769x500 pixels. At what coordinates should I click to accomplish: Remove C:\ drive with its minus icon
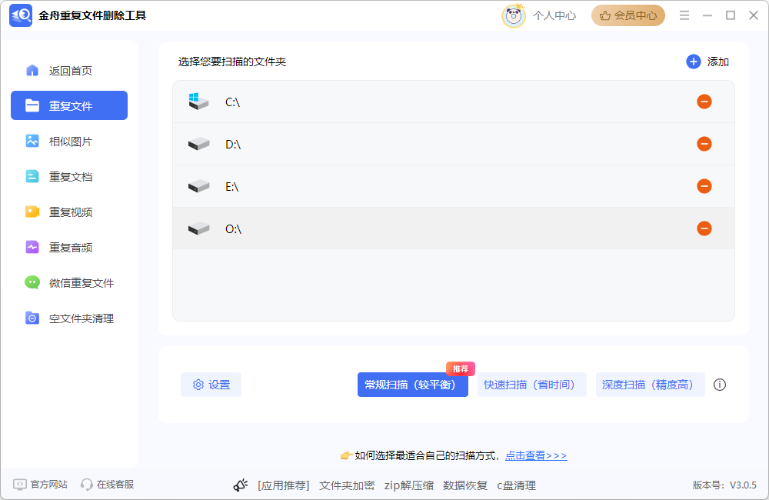tap(704, 102)
